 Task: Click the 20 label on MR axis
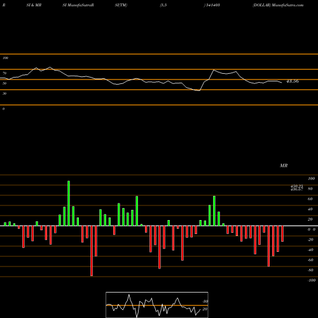pyautogui.click(x=310, y=219)
